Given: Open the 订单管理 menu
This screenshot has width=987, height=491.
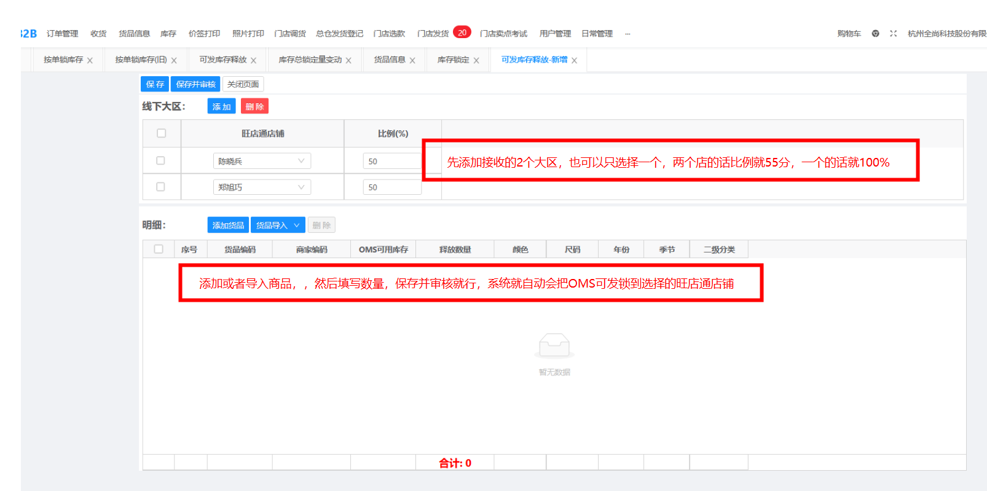Looking at the screenshot, I should point(62,34).
